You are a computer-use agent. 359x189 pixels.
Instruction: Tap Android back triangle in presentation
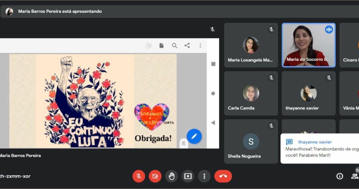click(213, 123)
